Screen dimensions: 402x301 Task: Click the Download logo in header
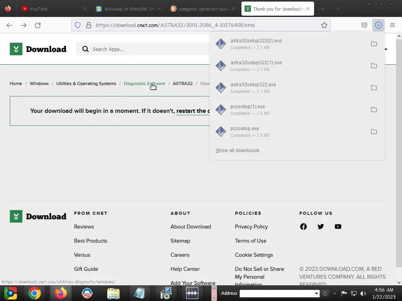pyautogui.click(x=38, y=49)
